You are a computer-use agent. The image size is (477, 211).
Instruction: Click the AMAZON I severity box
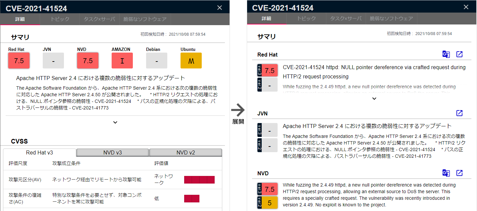click(122, 61)
